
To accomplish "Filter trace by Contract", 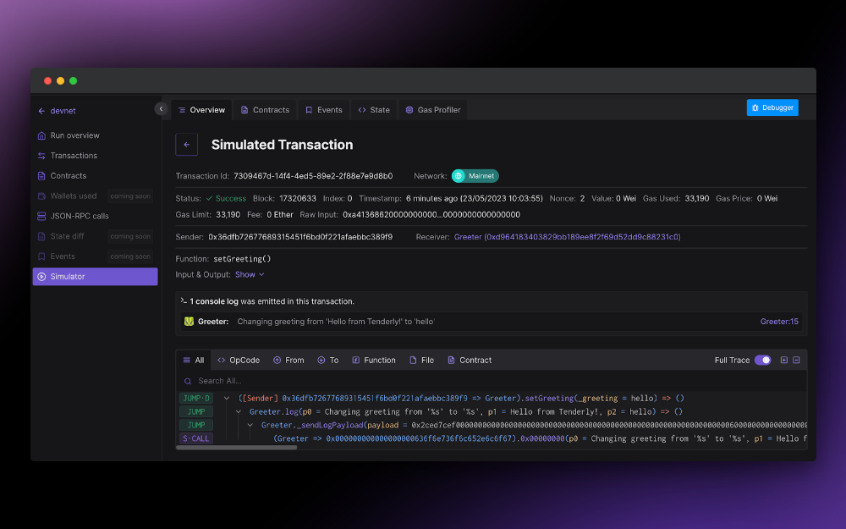I will [x=470, y=360].
